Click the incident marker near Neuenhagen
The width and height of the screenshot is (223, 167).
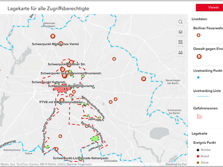(x=144, y=79)
